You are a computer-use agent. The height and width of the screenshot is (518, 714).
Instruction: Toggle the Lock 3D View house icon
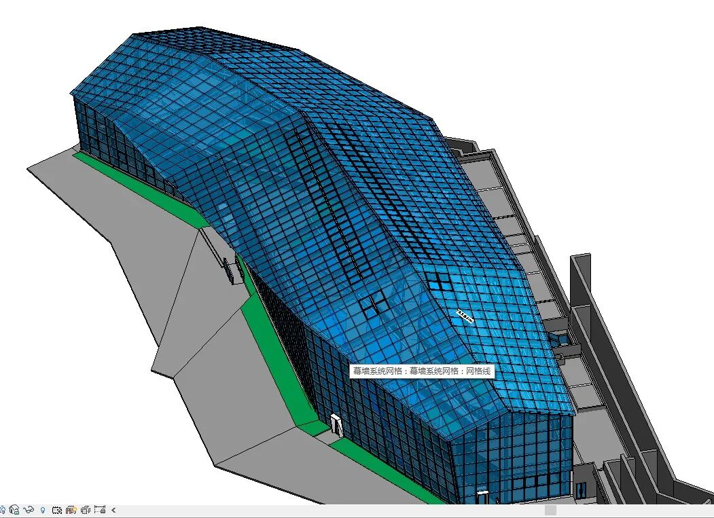pyautogui.click(x=14, y=509)
